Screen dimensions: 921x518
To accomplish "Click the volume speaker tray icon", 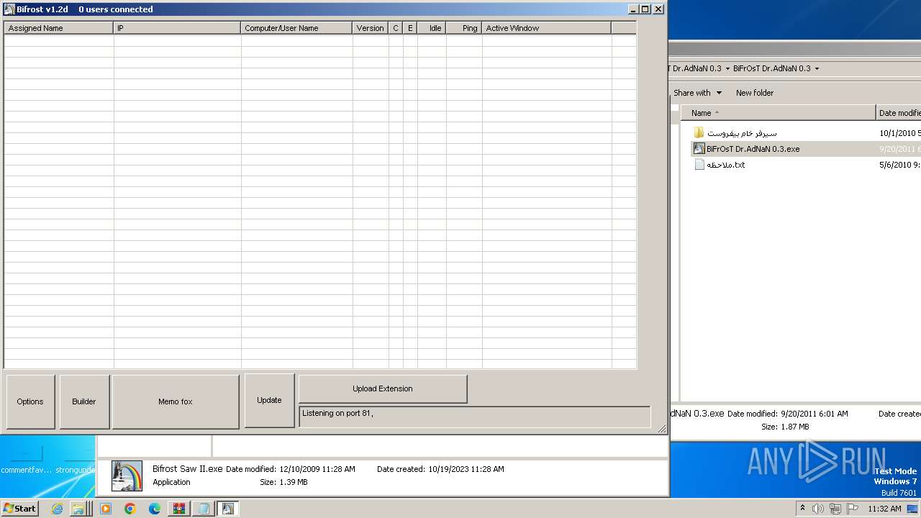I will tap(817, 509).
